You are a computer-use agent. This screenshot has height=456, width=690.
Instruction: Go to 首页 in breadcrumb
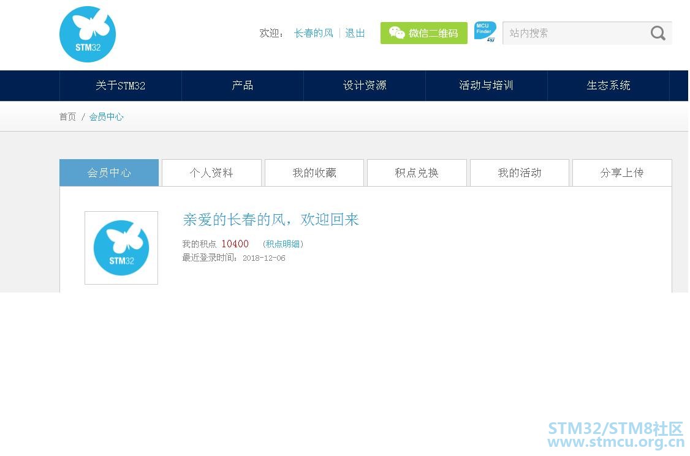[x=67, y=116]
